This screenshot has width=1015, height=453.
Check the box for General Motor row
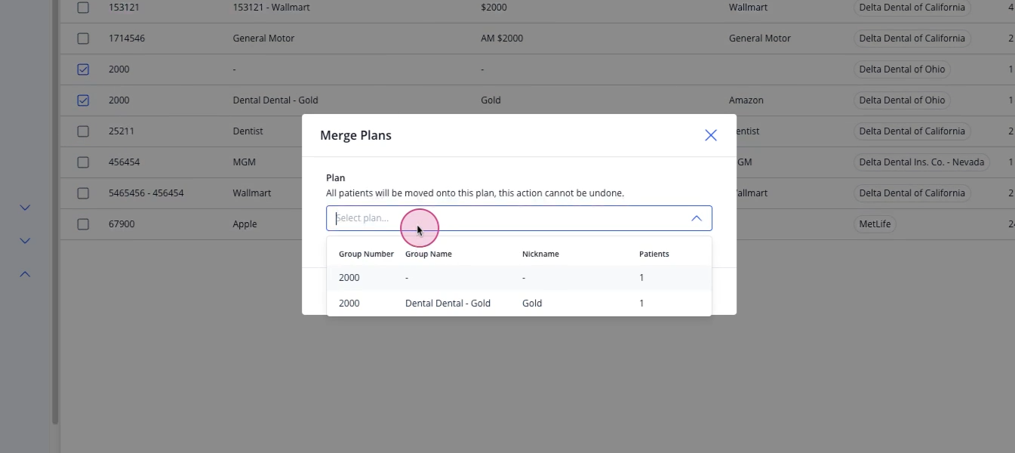pos(83,39)
